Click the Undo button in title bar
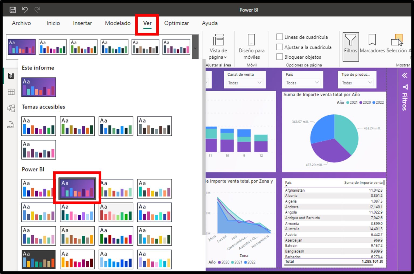The height and width of the screenshot is (274, 414). click(x=25, y=9)
